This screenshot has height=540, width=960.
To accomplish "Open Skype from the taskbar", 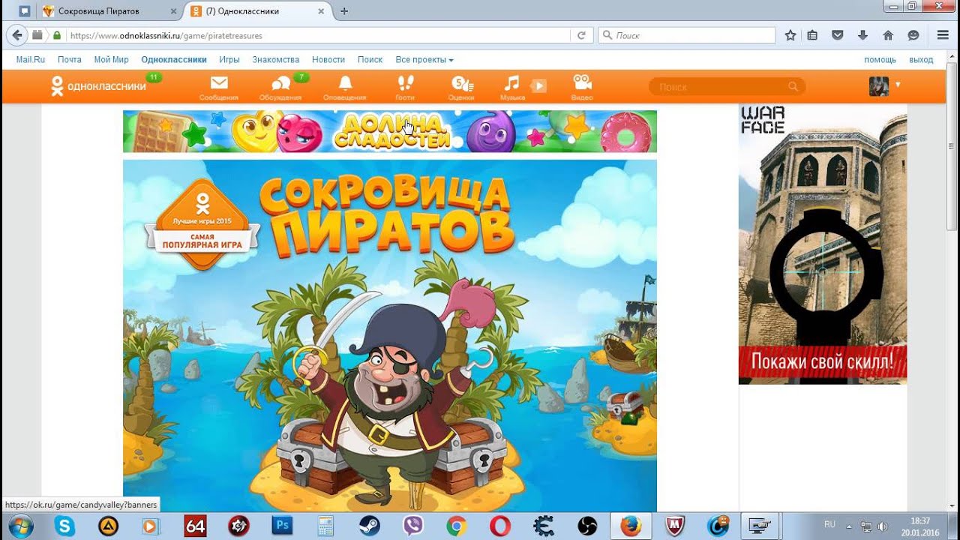I will 64,526.
